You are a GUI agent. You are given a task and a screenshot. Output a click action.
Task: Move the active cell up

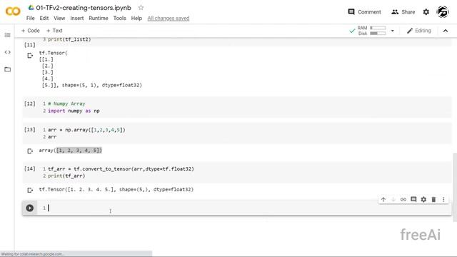(x=383, y=200)
